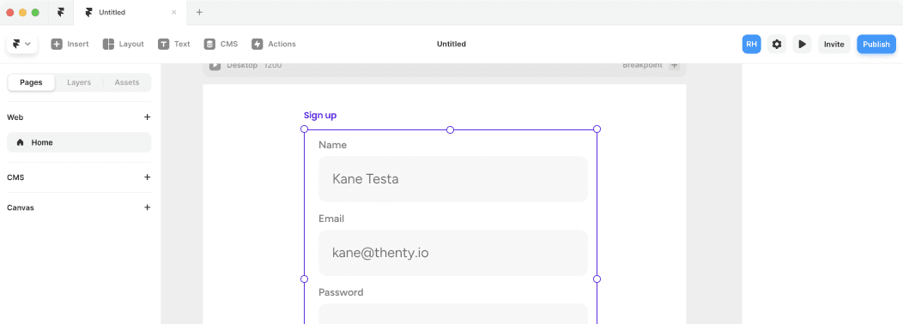Preview the site with play button

[x=802, y=45]
